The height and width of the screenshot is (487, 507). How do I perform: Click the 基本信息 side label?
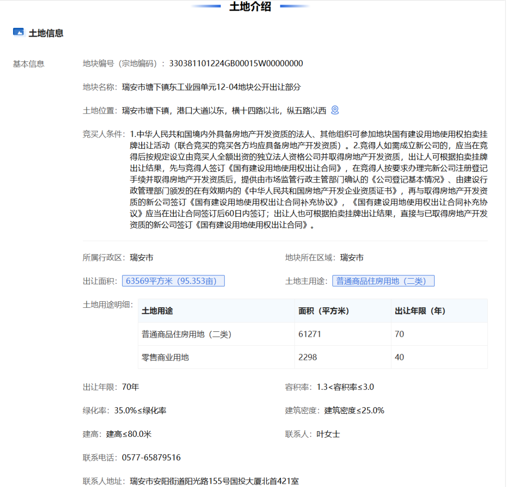coord(29,64)
